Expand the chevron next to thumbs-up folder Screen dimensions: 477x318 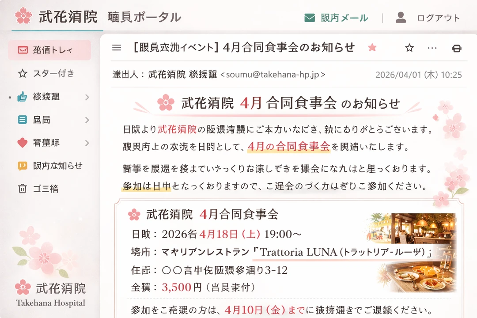pyautogui.click(x=87, y=97)
